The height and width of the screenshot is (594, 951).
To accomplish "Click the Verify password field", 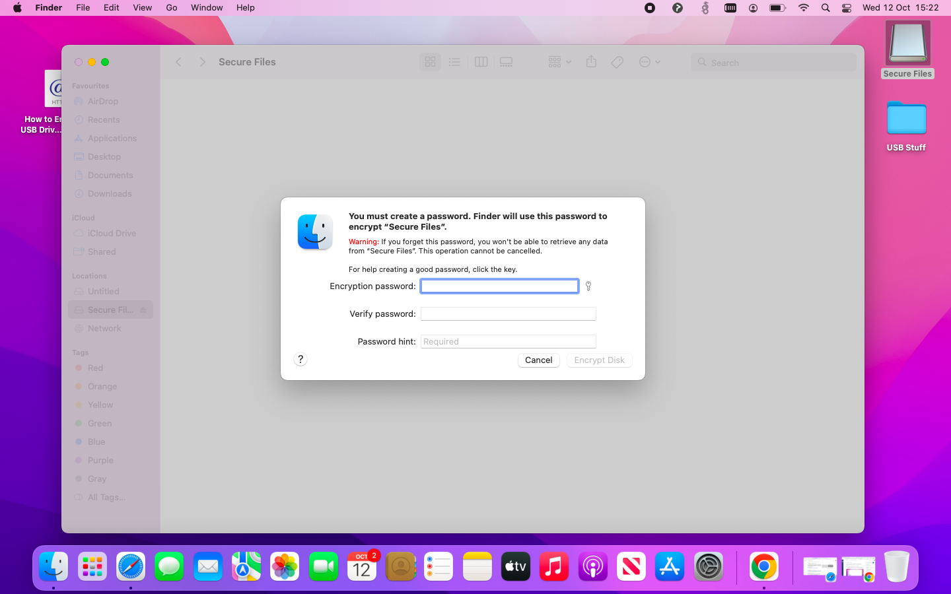I will click(508, 314).
